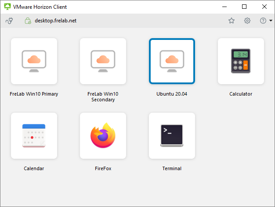
Task: Expand the help dropdown arrow
Action: [x=271, y=21]
